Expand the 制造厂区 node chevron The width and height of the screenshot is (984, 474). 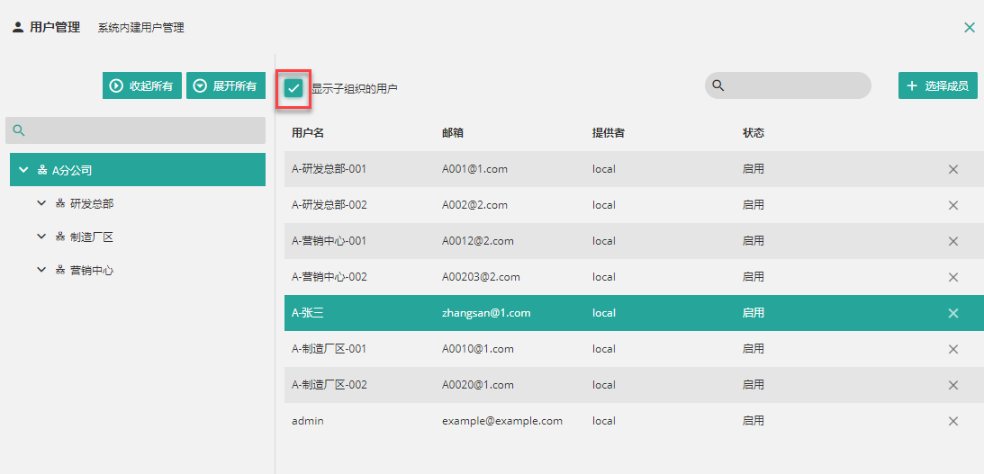[41, 237]
